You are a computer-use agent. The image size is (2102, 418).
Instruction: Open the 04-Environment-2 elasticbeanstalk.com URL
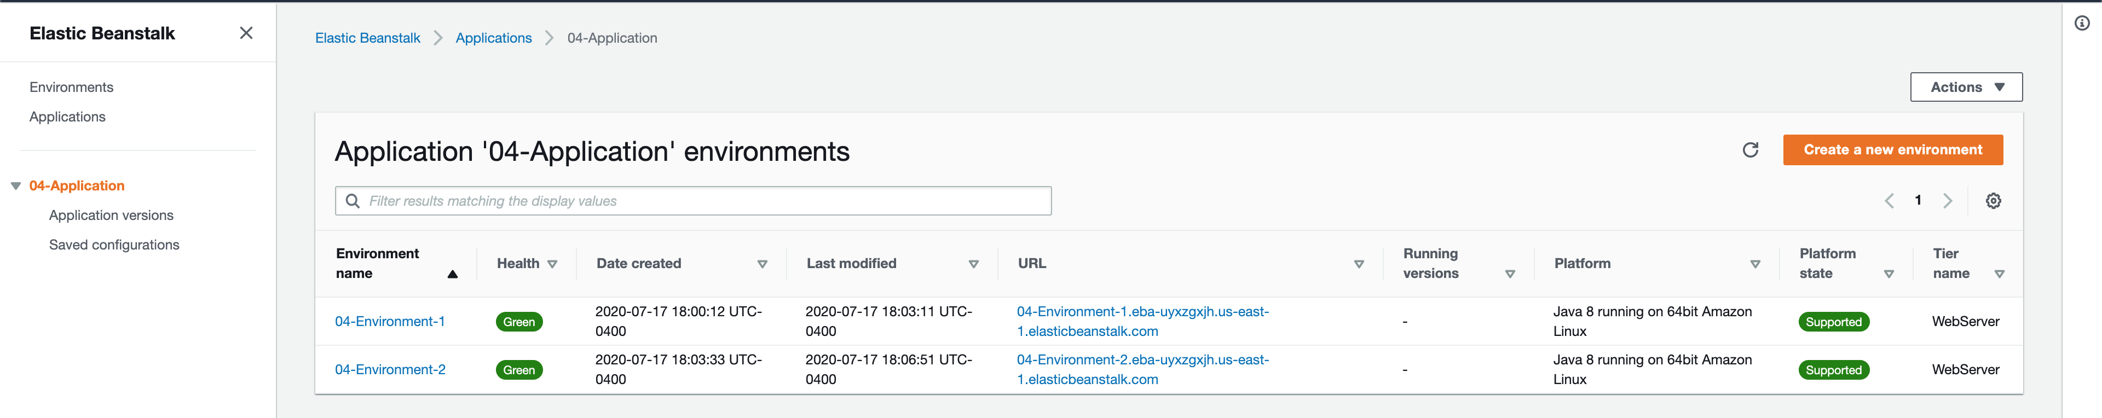tap(1141, 369)
